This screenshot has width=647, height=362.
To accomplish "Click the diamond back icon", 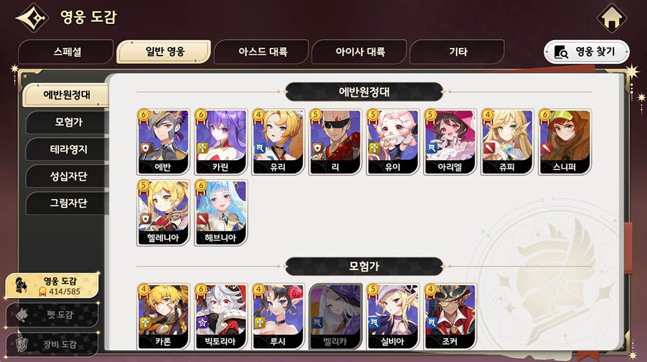I will 32,17.
